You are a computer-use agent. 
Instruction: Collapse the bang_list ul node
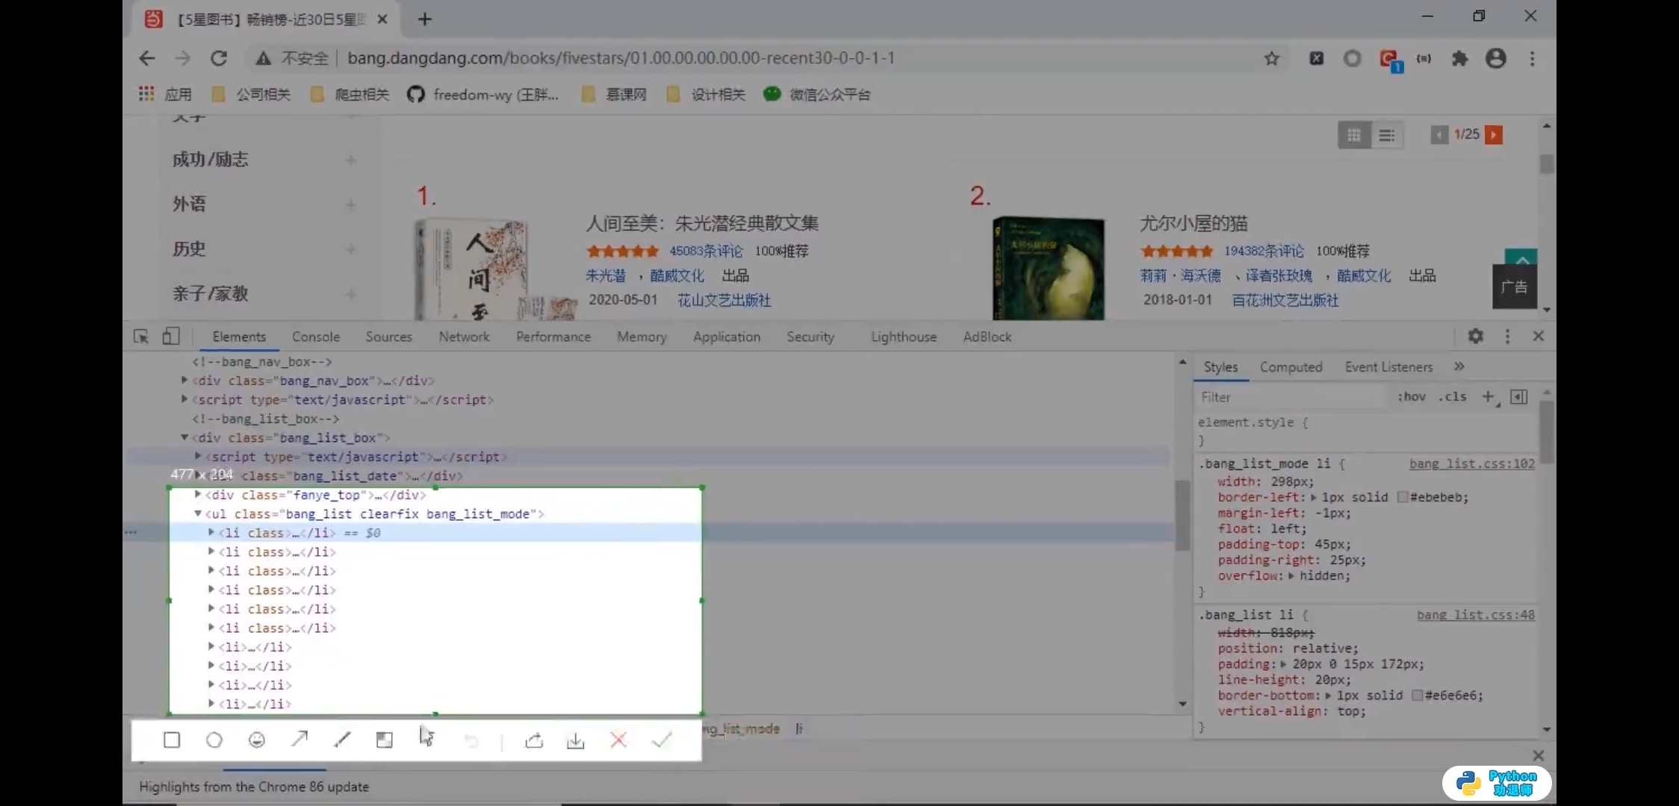click(198, 514)
